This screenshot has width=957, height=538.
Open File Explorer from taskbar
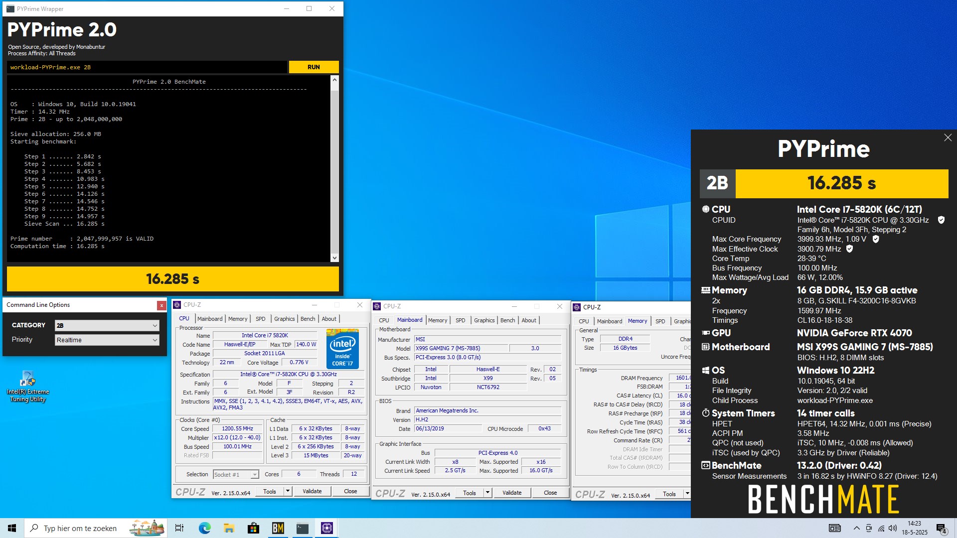click(x=229, y=528)
